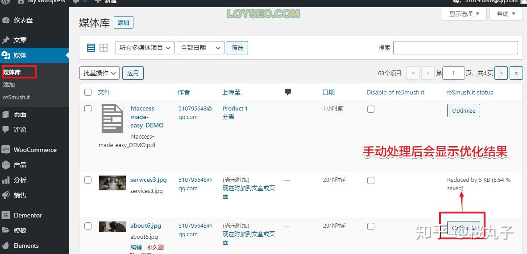Open the 添加 submenu item under 媒体
527x254 pixels.
click(x=9, y=85)
